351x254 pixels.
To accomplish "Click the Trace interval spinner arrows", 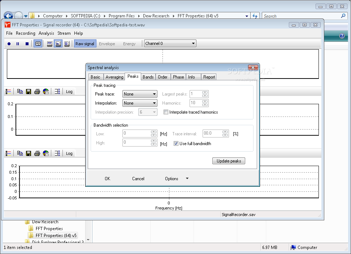I will point(225,134).
